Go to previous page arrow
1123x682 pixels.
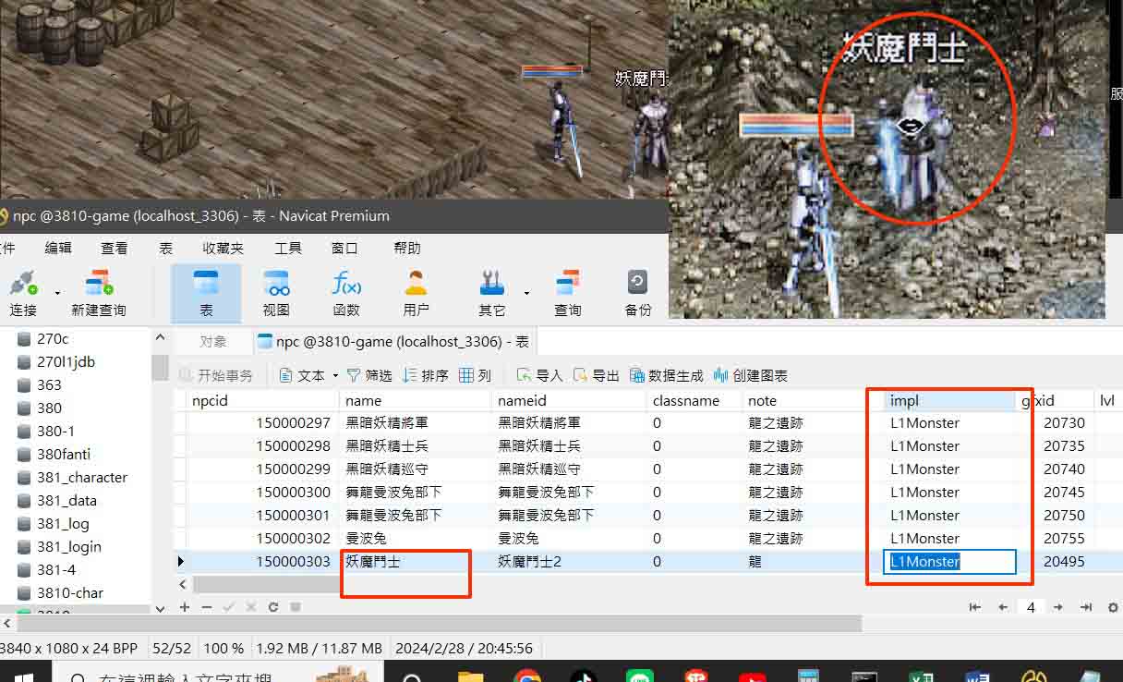(x=1002, y=607)
